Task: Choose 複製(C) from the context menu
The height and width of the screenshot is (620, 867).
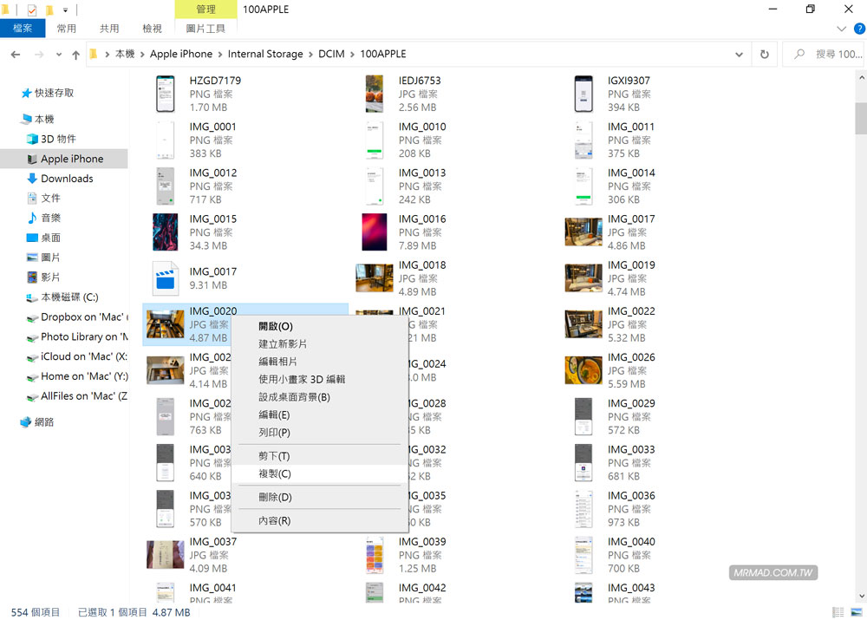Action: [318, 474]
